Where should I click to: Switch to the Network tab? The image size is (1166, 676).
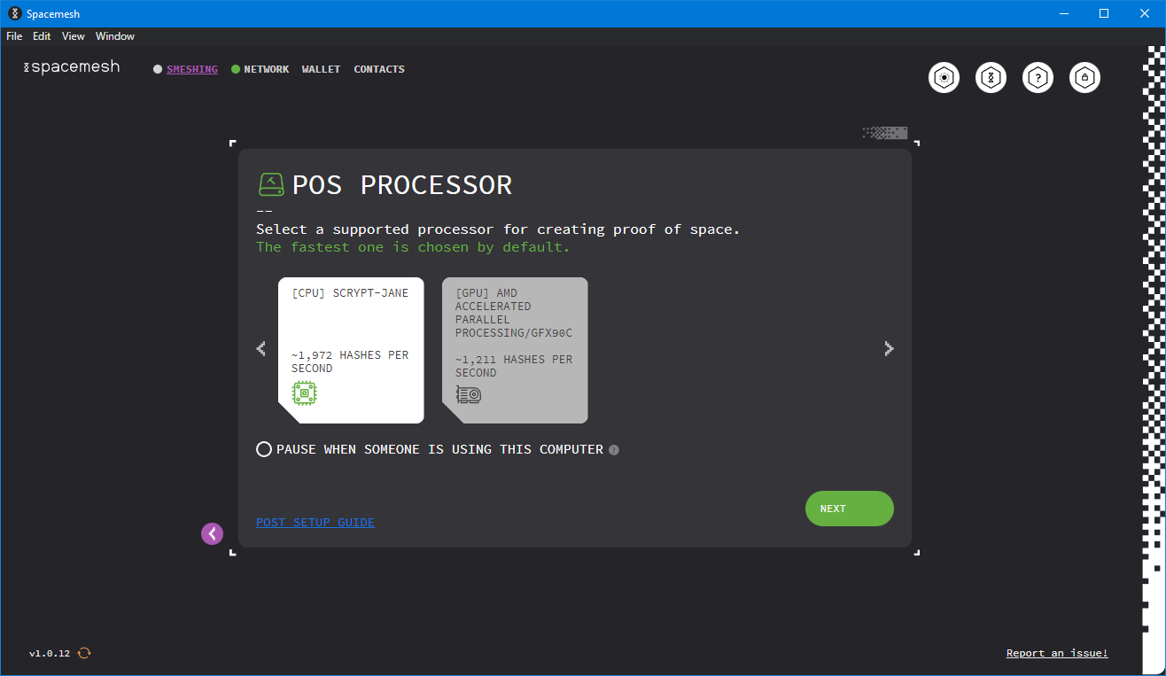tap(267, 69)
